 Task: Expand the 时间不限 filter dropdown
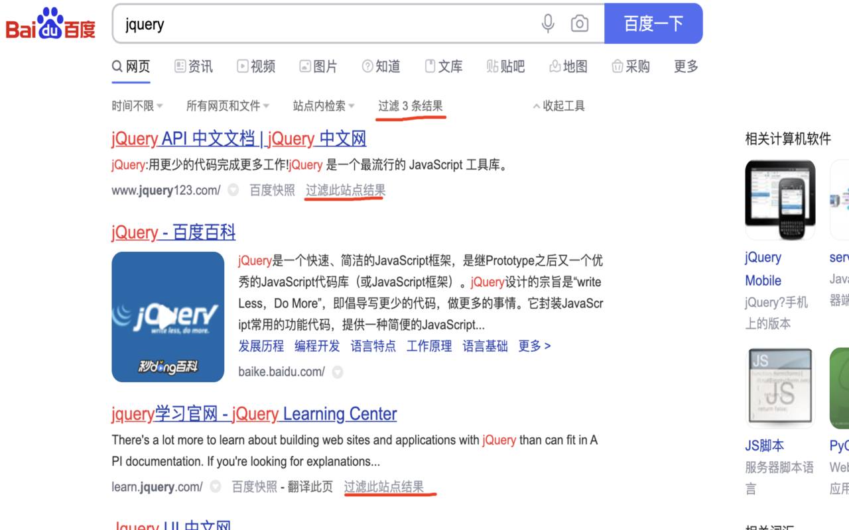click(137, 106)
